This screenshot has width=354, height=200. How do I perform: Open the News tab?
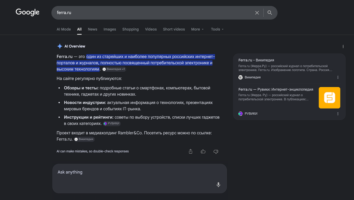click(92, 29)
